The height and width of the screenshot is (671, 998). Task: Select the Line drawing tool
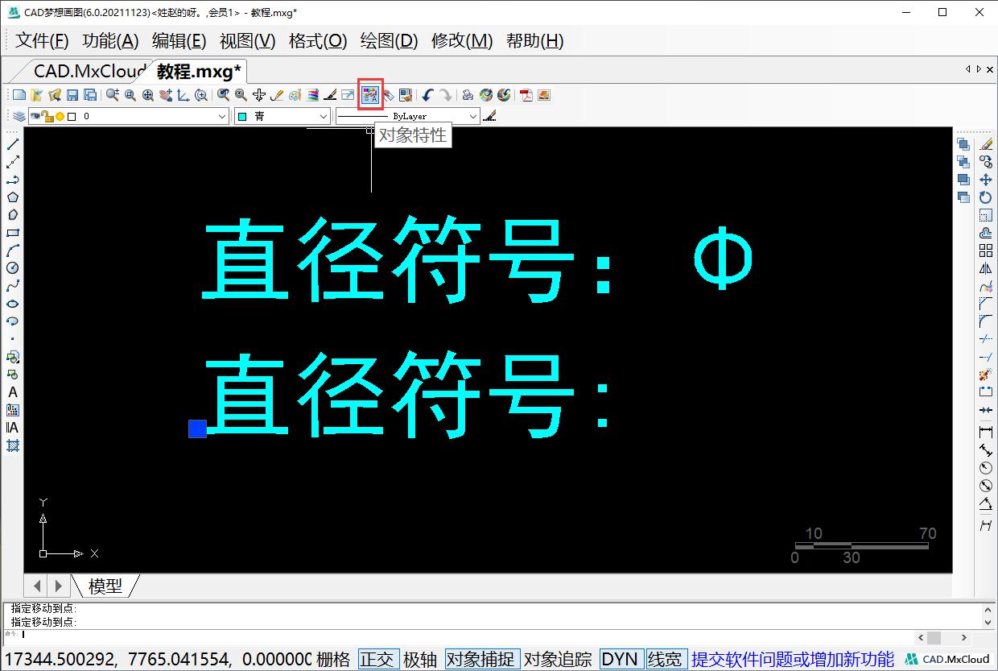(x=12, y=145)
